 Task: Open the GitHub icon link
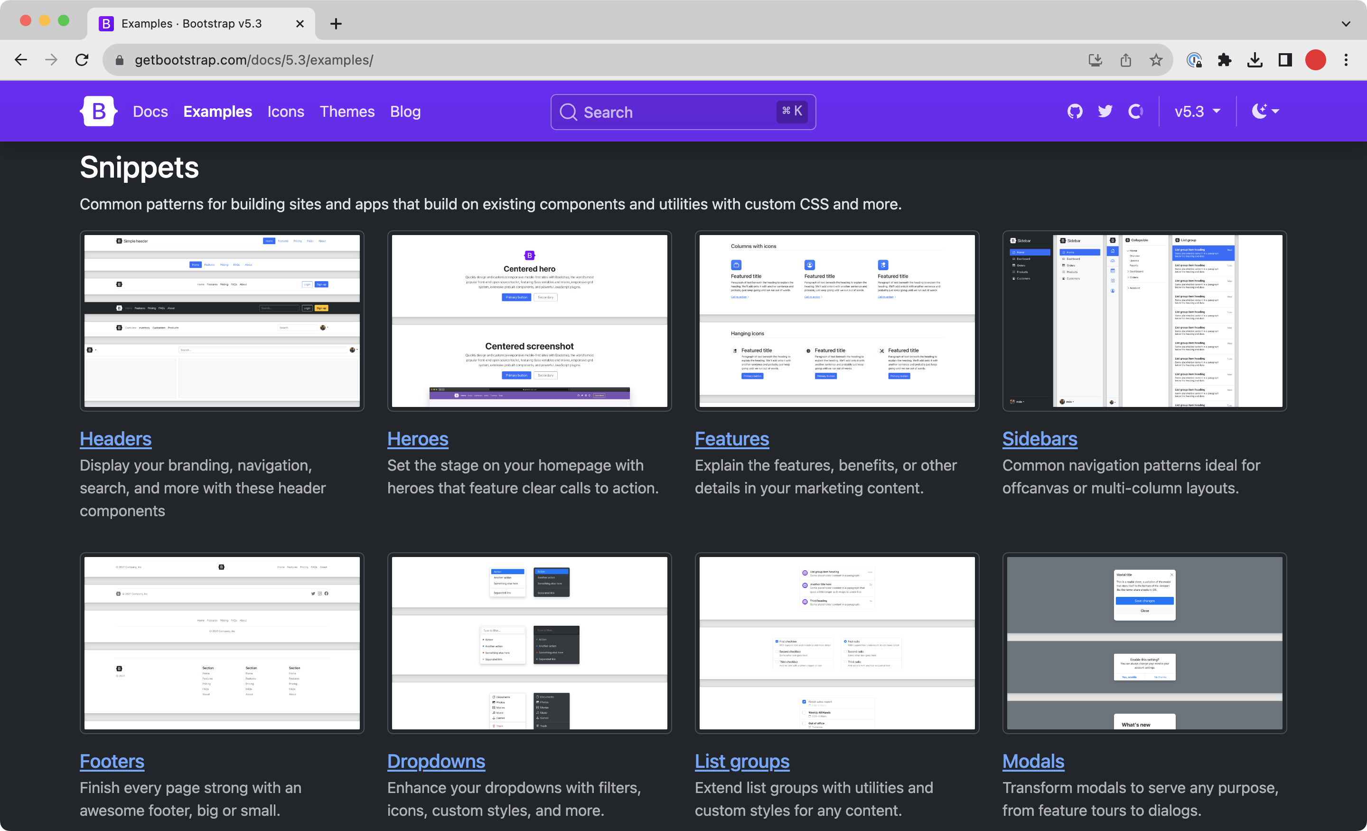[x=1075, y=111]
